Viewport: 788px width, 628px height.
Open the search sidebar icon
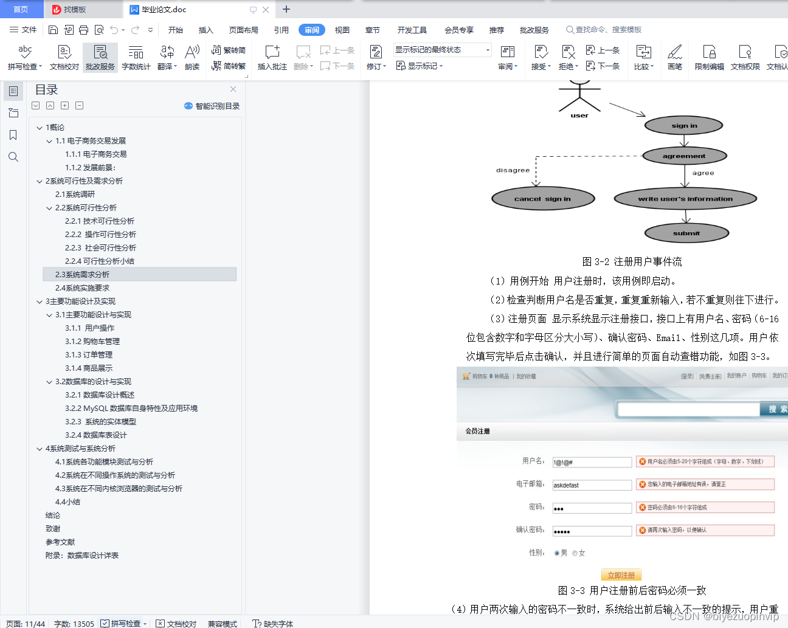tap(13, 157)
